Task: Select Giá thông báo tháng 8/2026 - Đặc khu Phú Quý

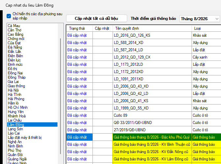Action: (x=152, y=137)
